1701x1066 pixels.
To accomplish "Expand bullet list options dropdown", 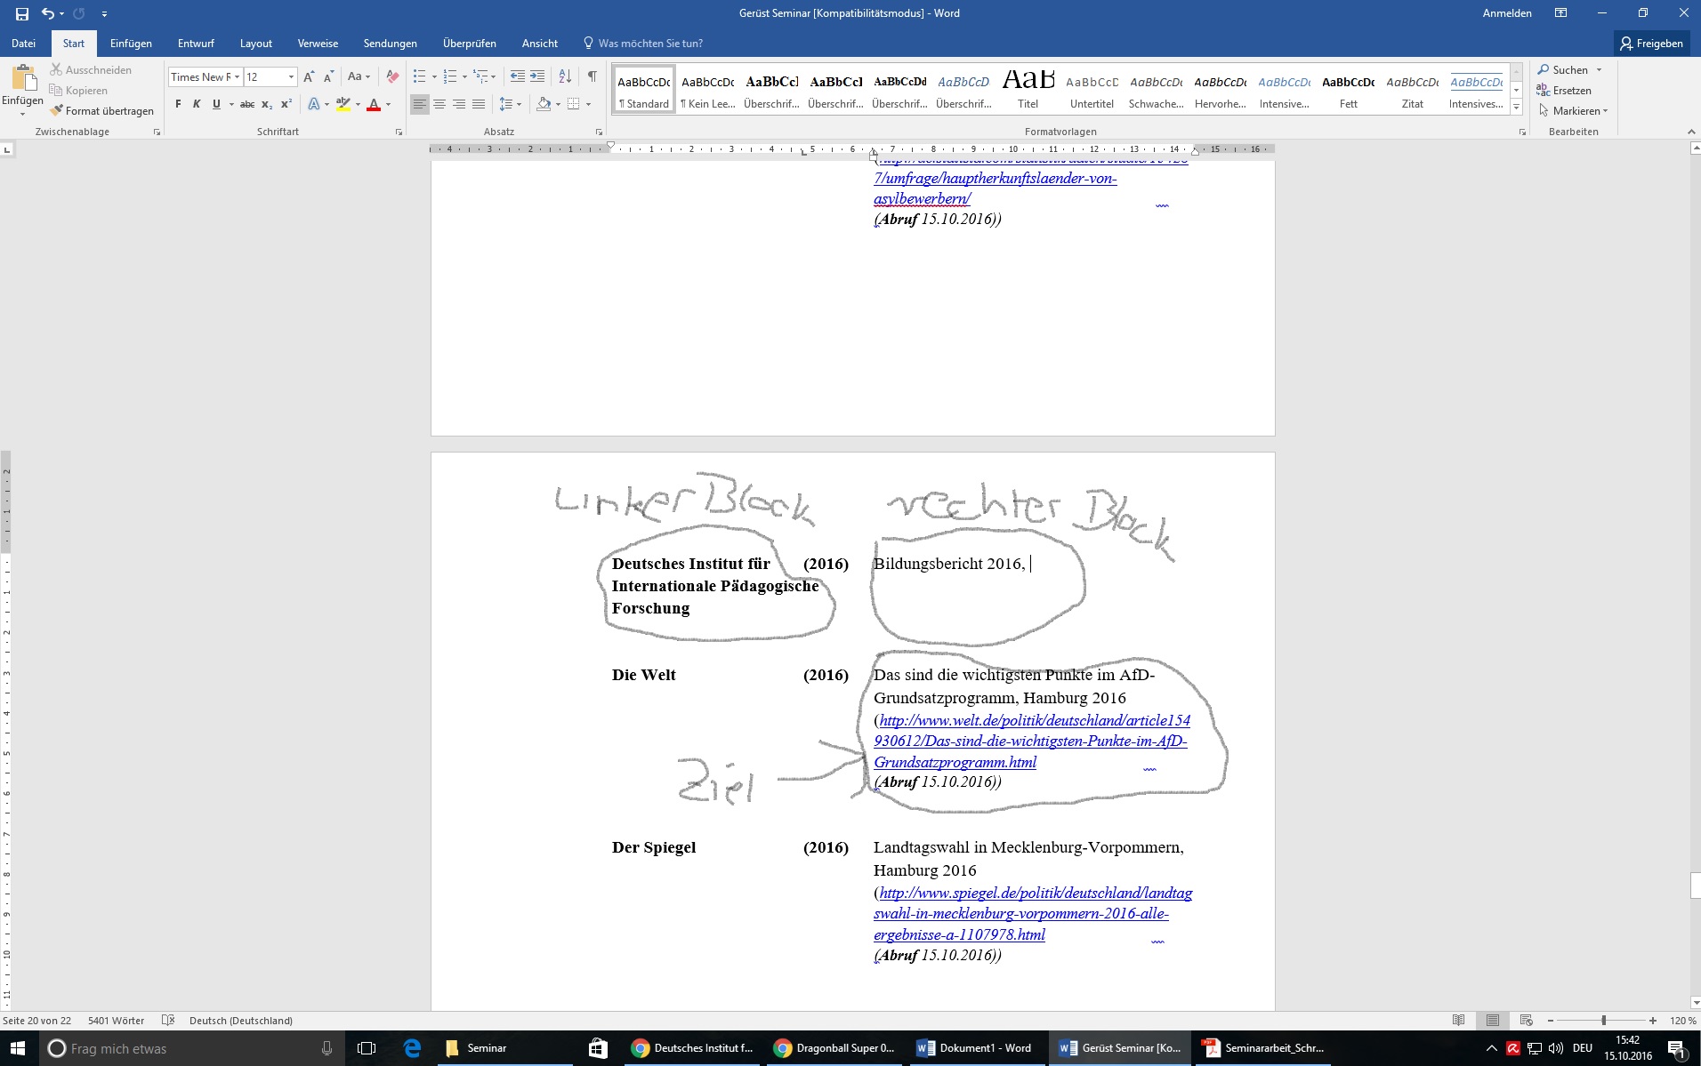I will [x=434, y=76].
